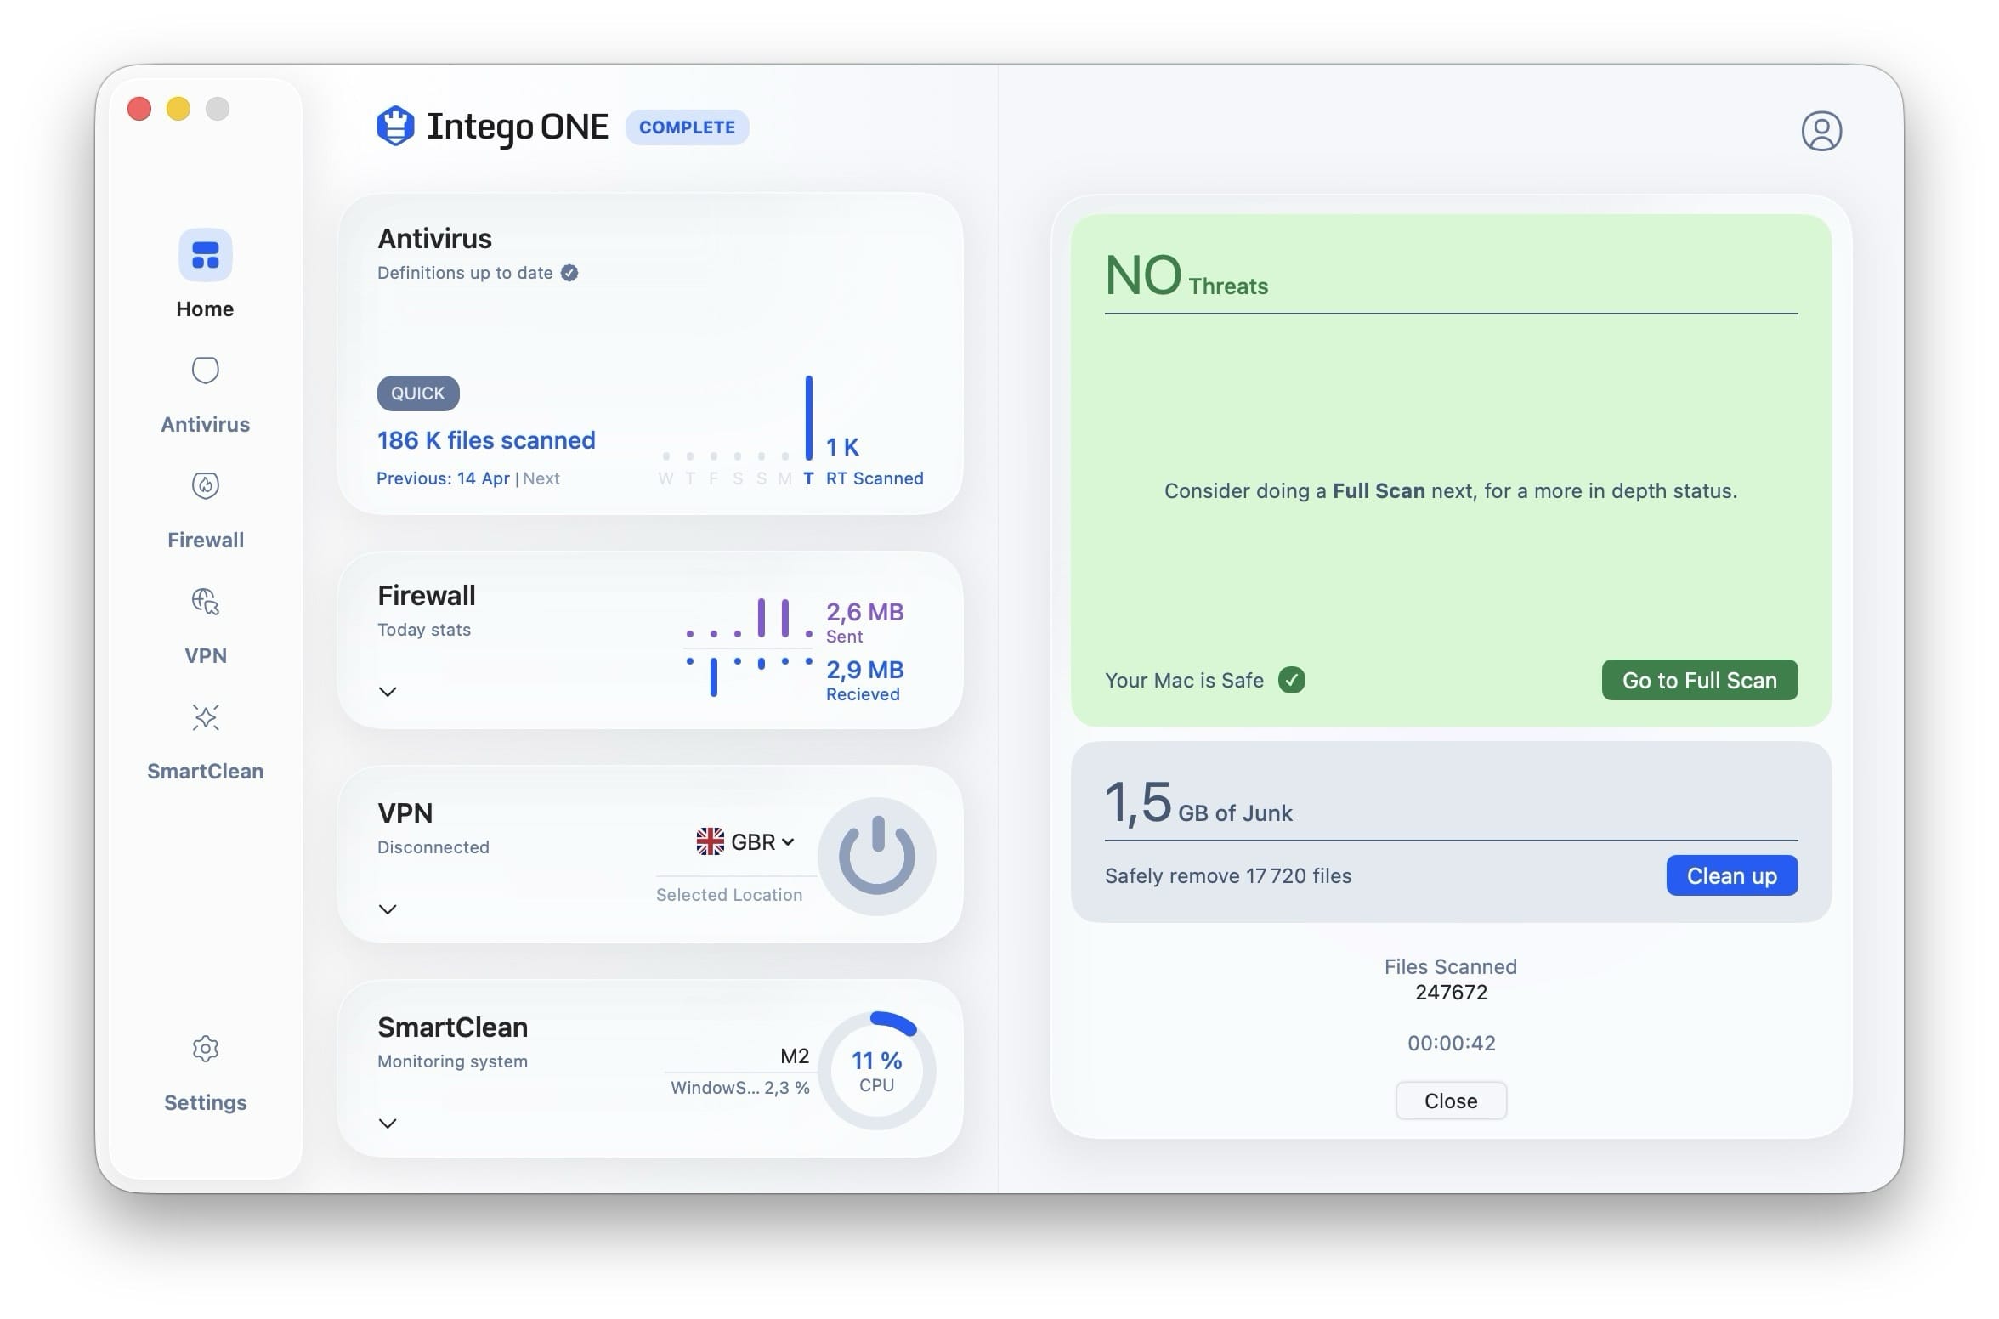The image size is (1999, 1319).
Task: Click definitions up to date checkmark badge
Action: click(x=569, y=273)
